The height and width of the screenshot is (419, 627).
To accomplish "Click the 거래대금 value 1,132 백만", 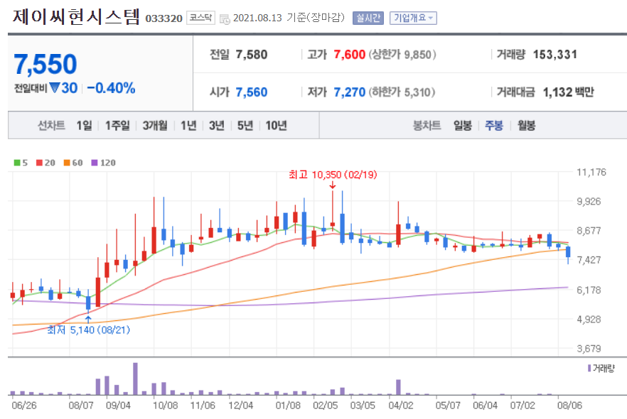I will (x=568, y=92).
